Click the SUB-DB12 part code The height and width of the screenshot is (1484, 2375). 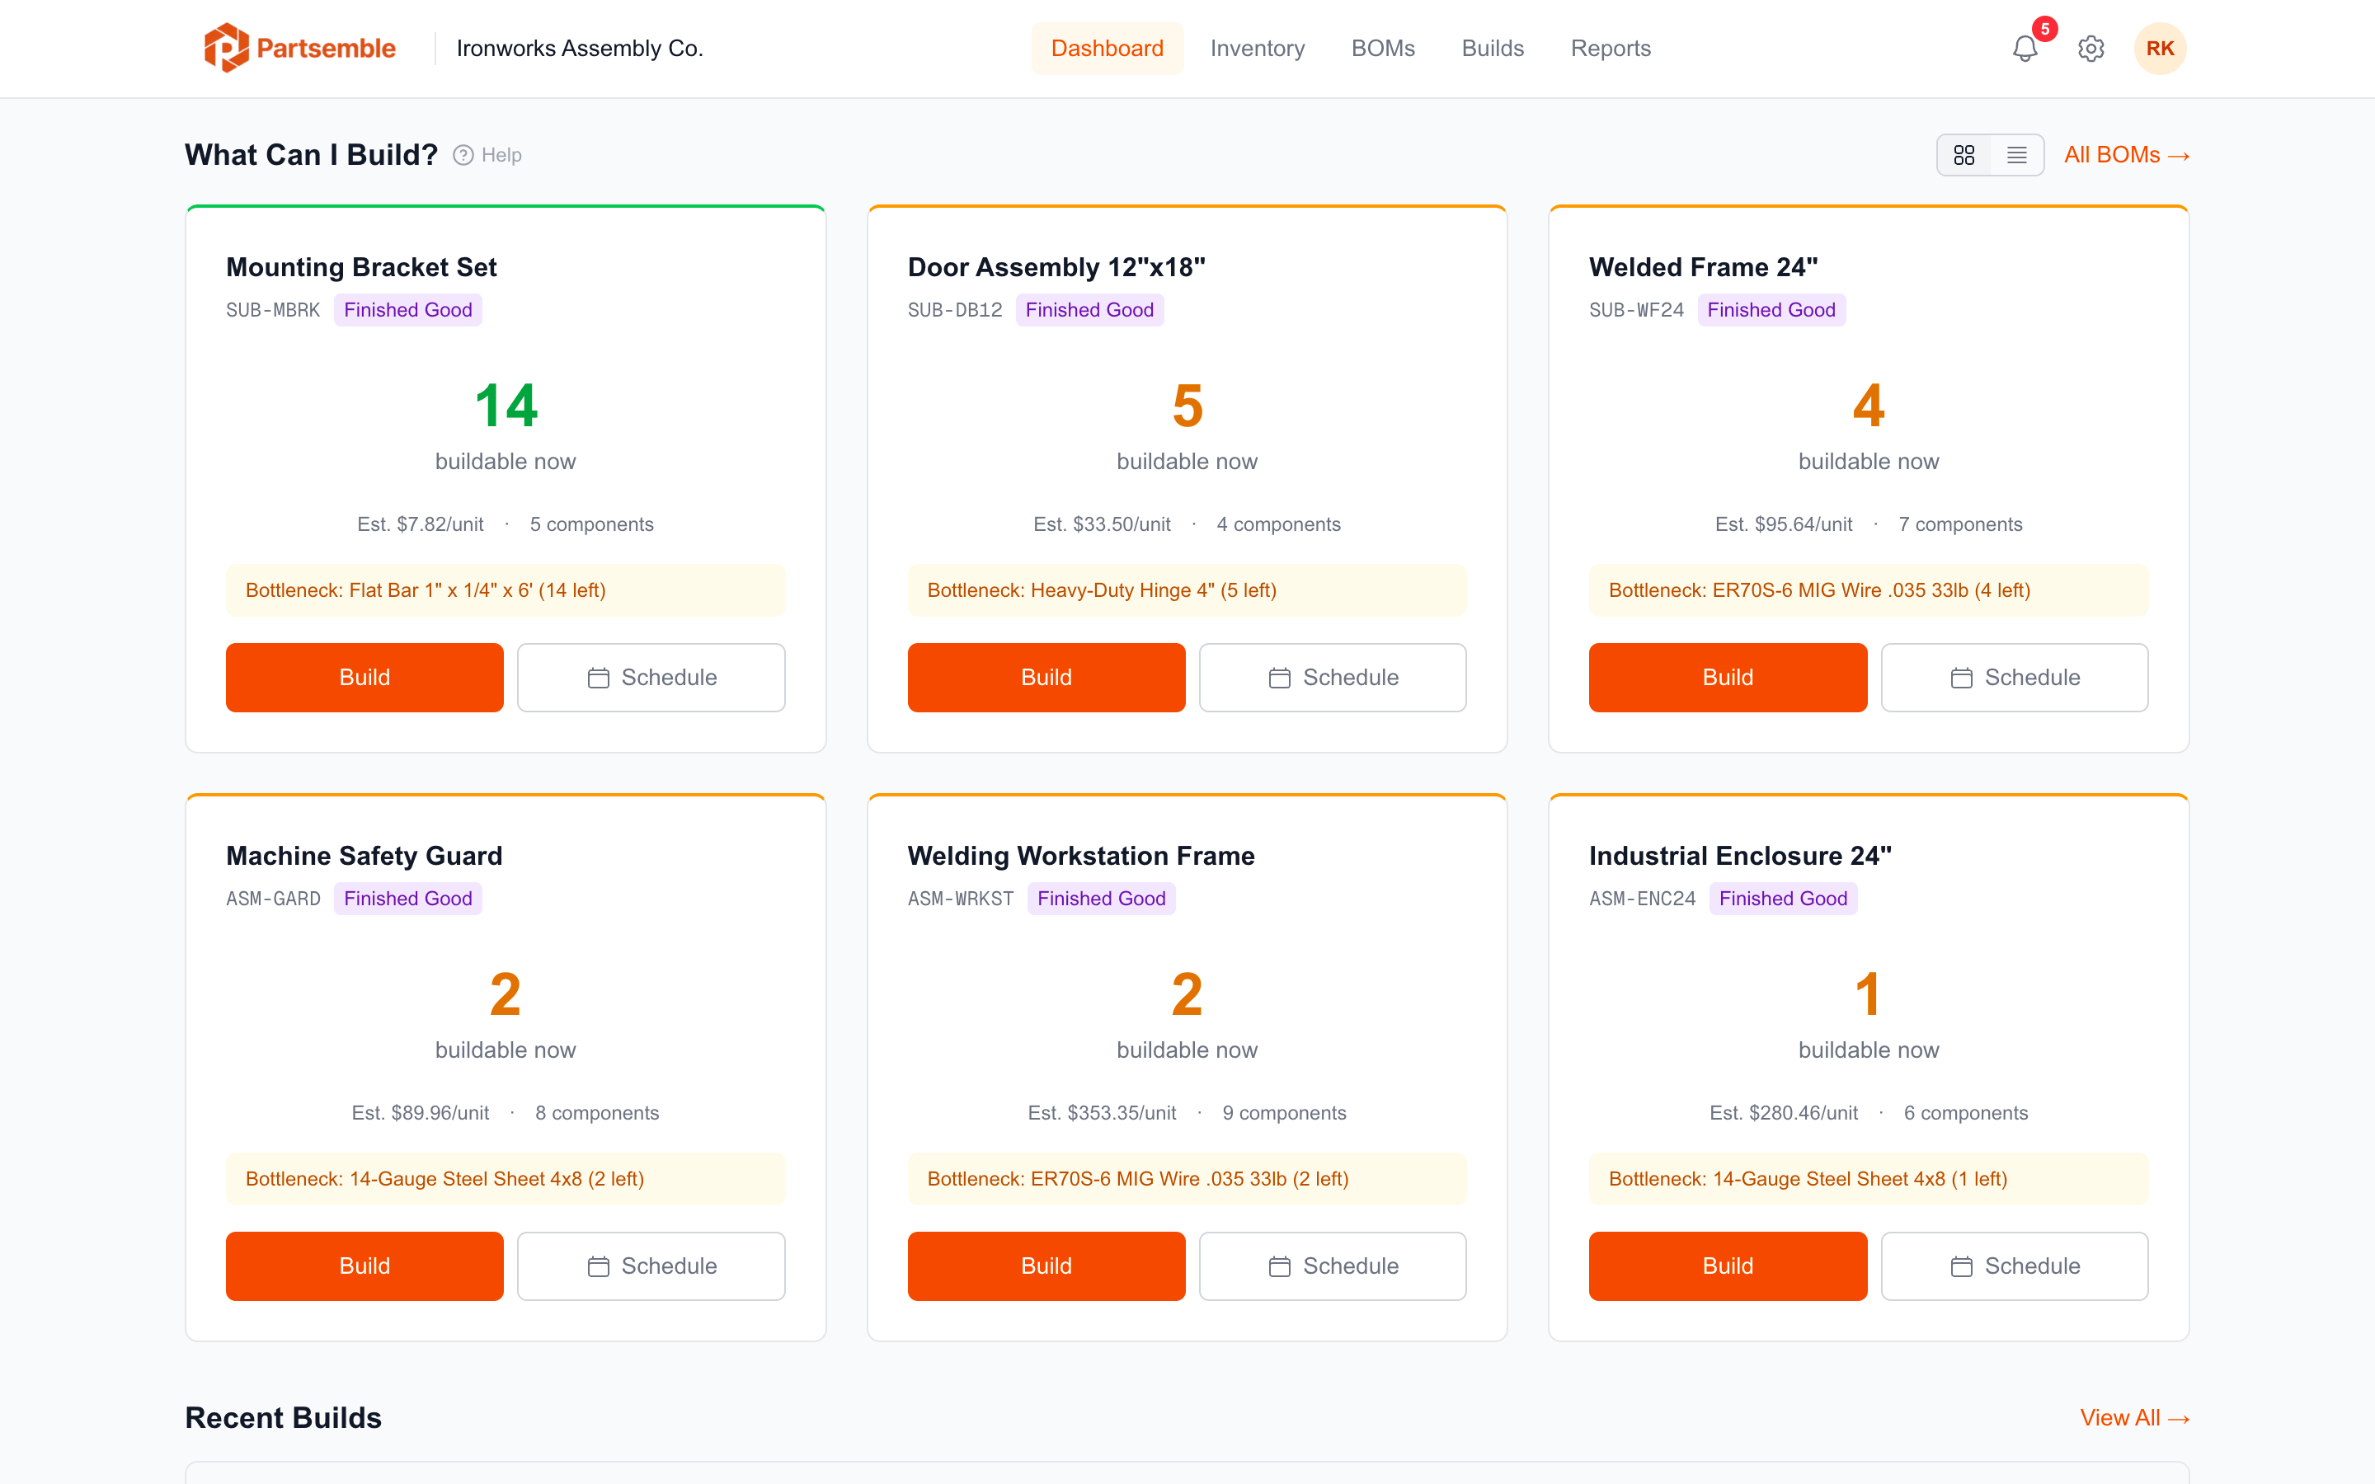pyautogui.click(x=955, y=310)
